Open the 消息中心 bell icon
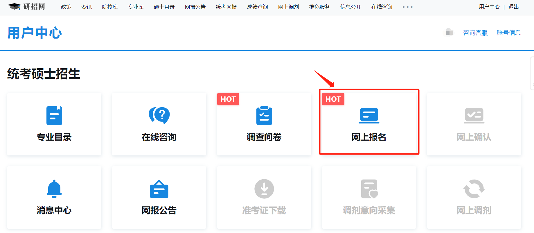 (54, 189)
